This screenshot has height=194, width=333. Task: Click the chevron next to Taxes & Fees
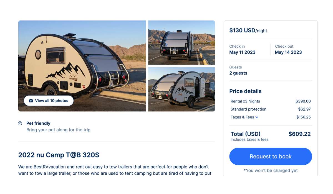(x=257, y=117)
